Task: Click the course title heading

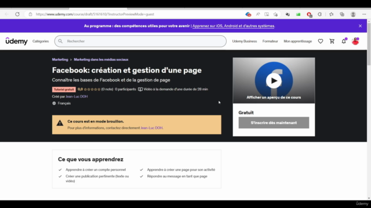Action: (127, 70)
